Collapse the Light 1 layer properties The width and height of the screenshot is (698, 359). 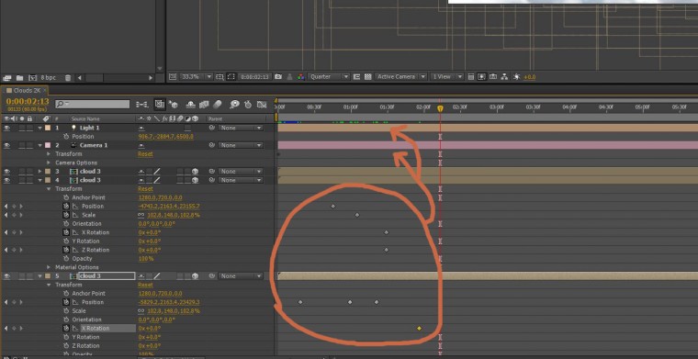(40, 128)
